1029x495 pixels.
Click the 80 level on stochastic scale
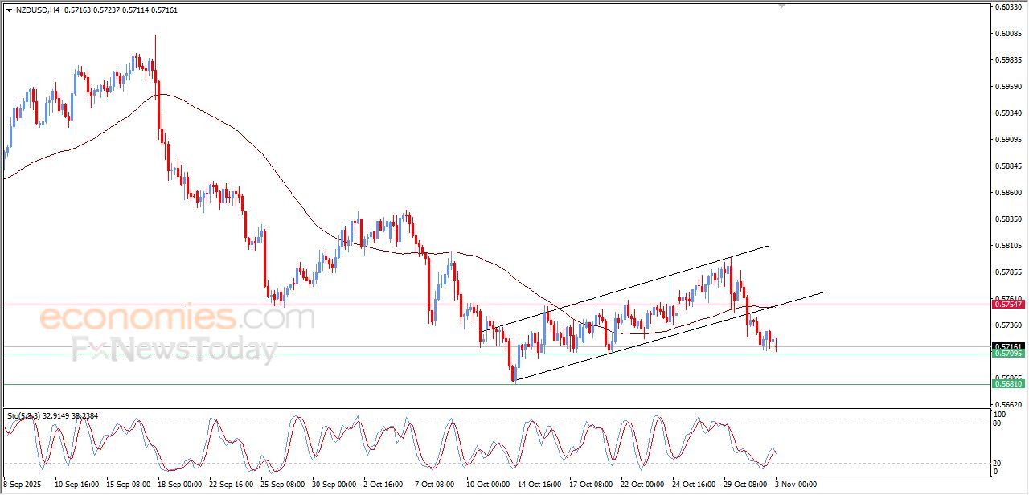pyautogui.click(x=998, y=423)
